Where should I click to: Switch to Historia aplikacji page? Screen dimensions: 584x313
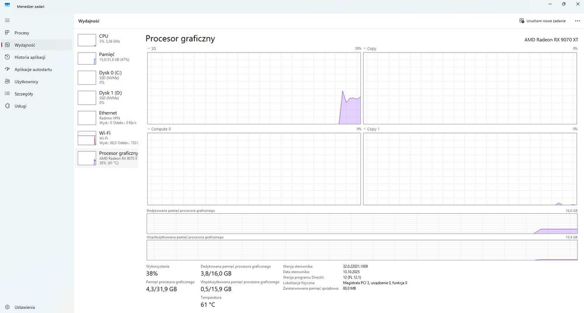(36, 57)
